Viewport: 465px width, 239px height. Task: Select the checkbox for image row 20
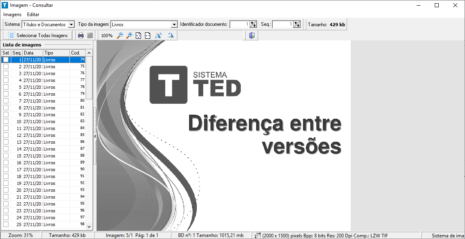click(x=6, y=190)
